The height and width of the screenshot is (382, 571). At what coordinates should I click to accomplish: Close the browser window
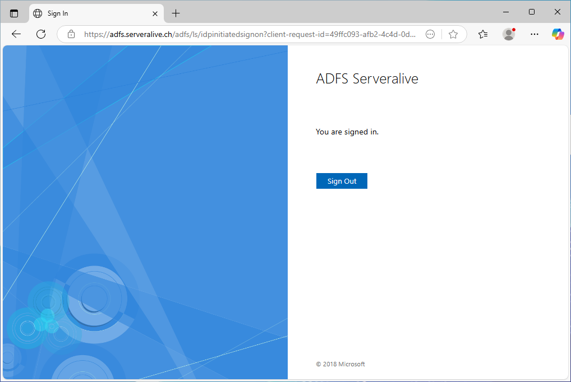(x=557, y=12)
